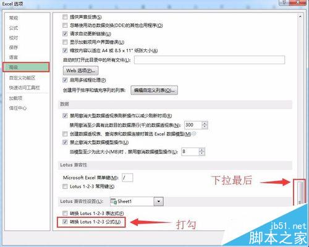Decrease the data model size spinner
The image size is (309, 247).
pyautogui.click(x=202, y=154)
